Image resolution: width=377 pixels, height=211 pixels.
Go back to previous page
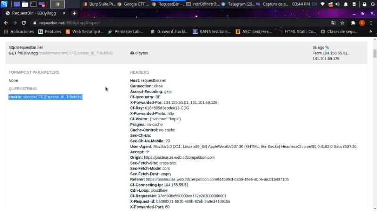coord(6,23)
